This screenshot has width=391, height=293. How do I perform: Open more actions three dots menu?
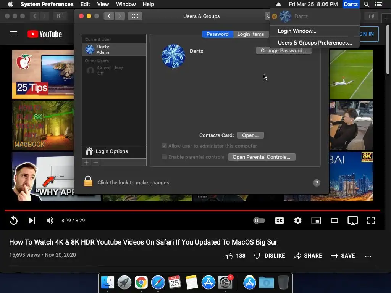[368, 256]
